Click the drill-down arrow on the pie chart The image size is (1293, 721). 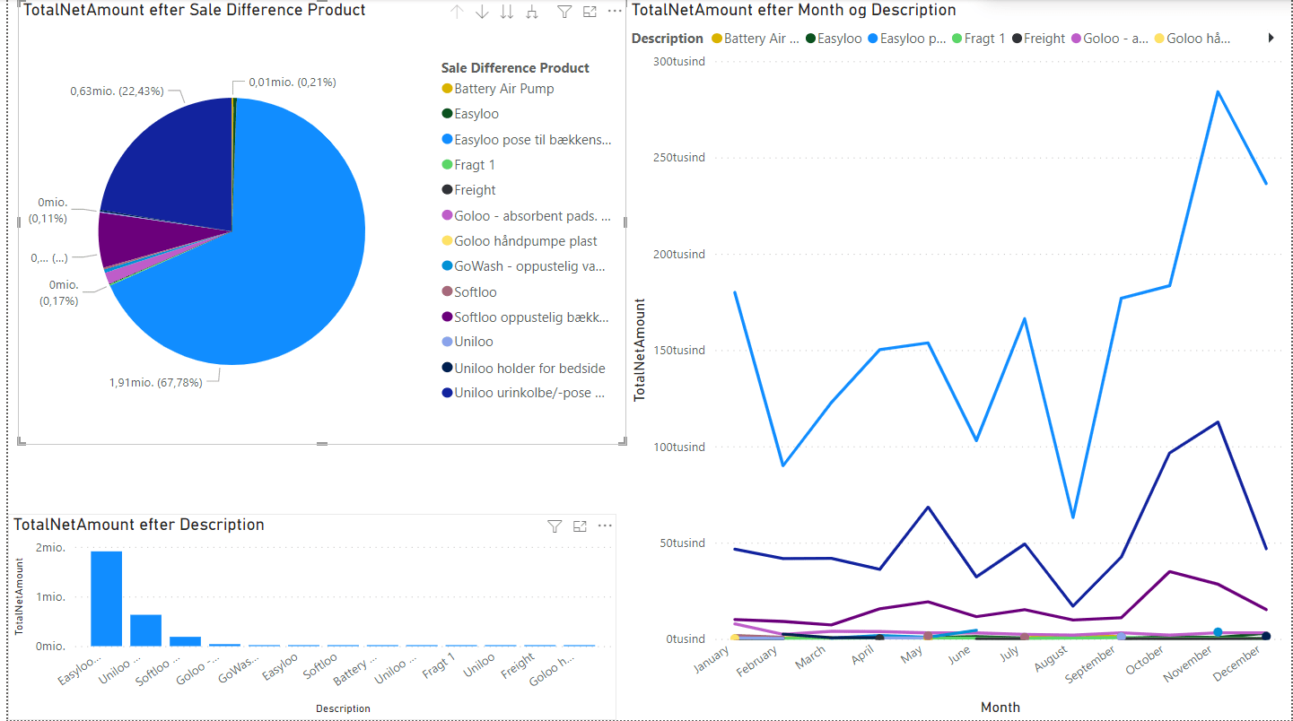483,12
